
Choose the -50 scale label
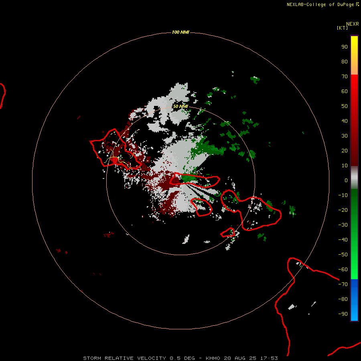tap(343, 255)
